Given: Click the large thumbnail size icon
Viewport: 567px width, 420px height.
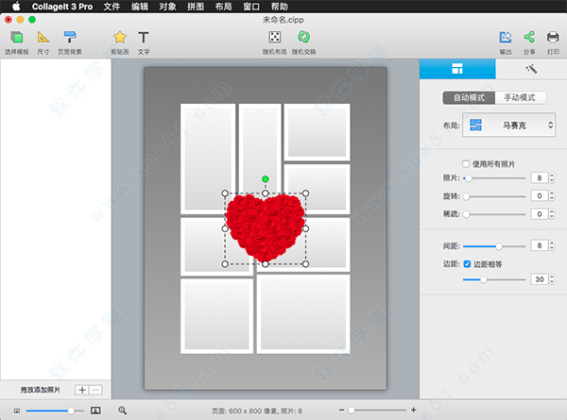Looking at the screenshot, I should 95,411.
